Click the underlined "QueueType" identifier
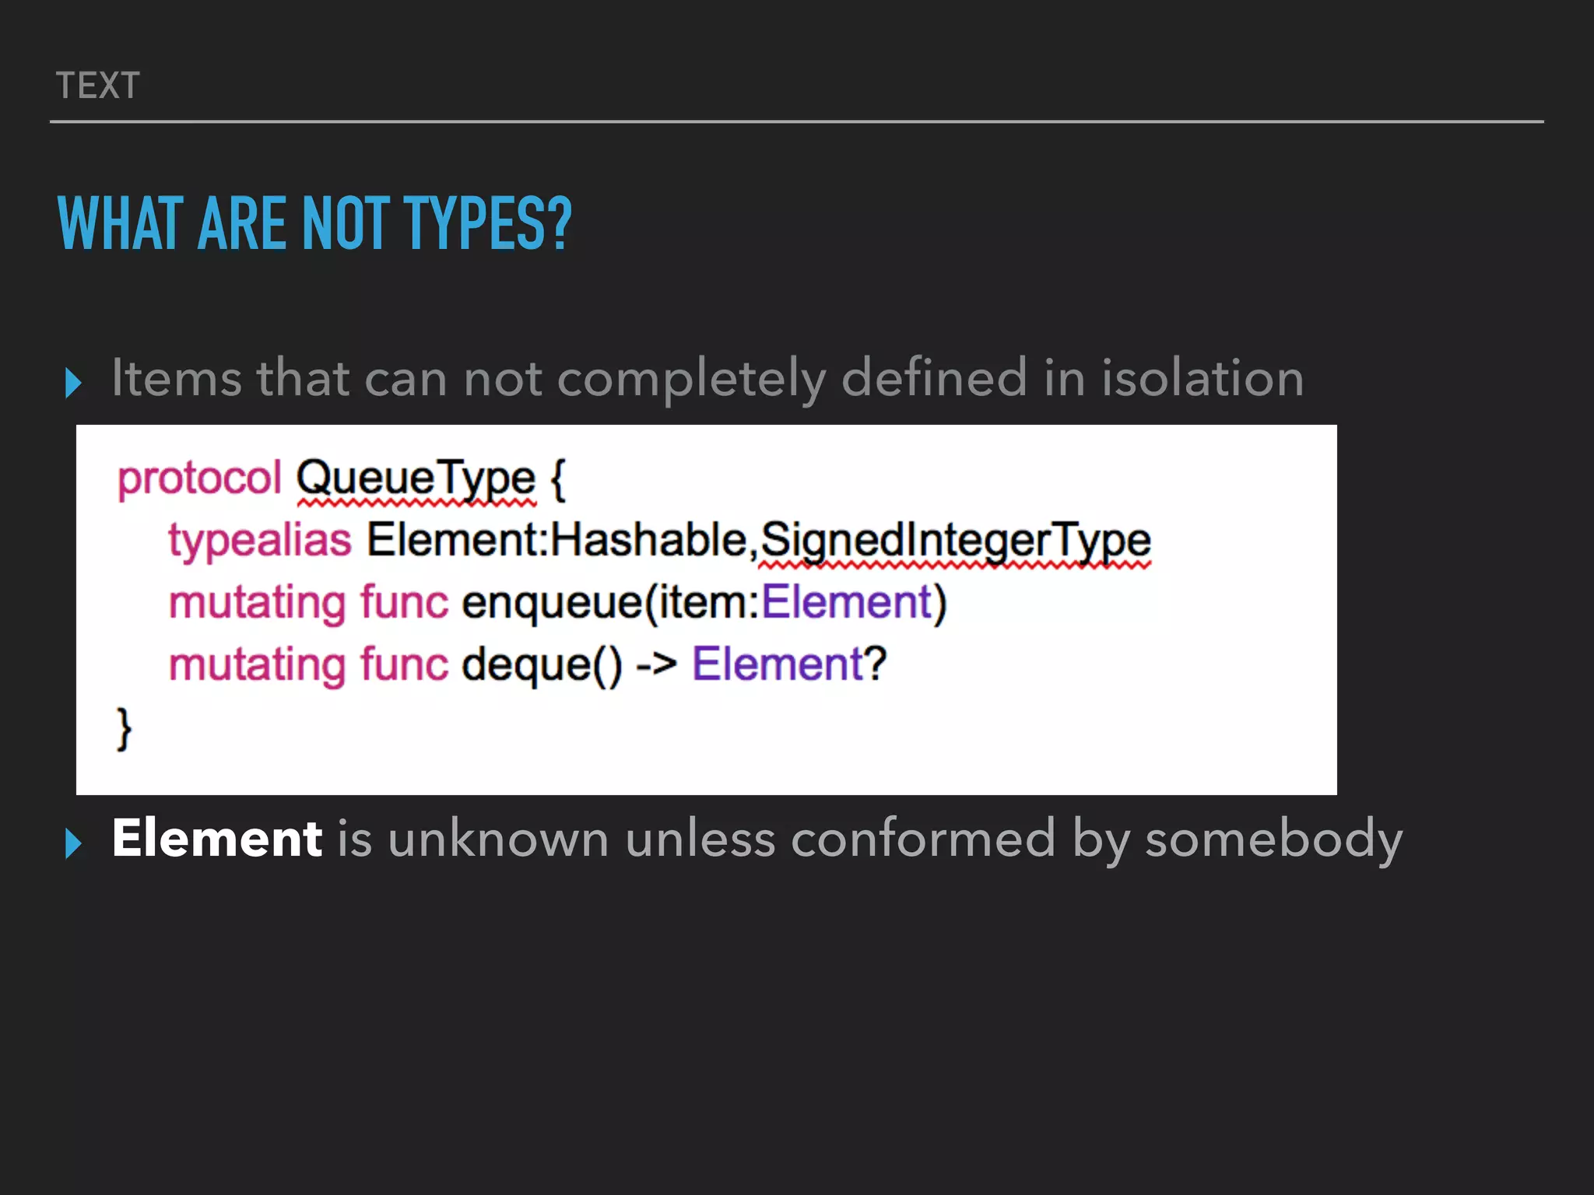 pyautogui.click(x=416, y=478)
